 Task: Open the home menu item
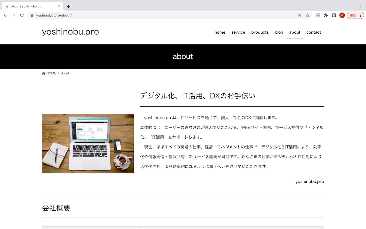click(x=220, y=32)
